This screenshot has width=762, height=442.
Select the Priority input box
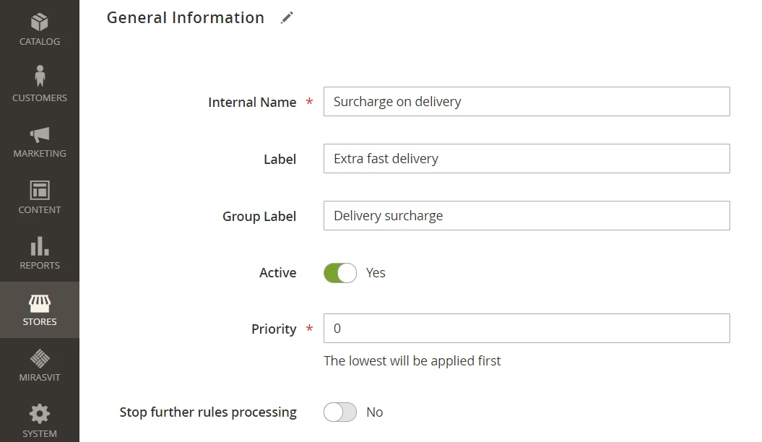coord(527,329)
